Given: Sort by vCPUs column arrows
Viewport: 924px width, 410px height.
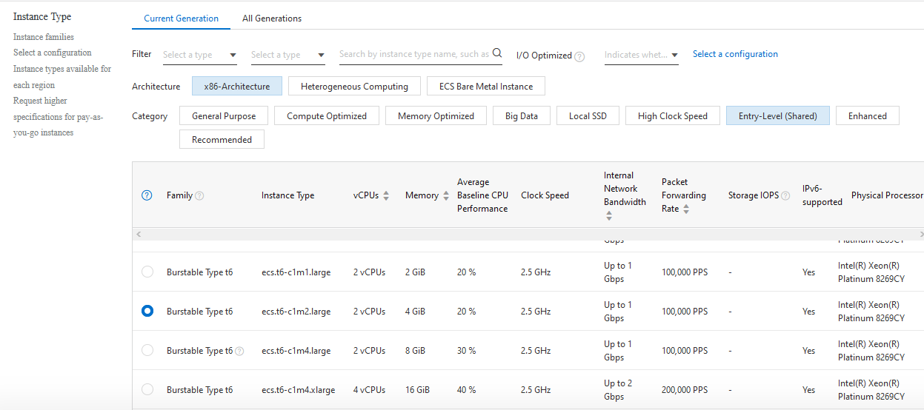Looking at the screenshot, I should (x=386, y=195).
